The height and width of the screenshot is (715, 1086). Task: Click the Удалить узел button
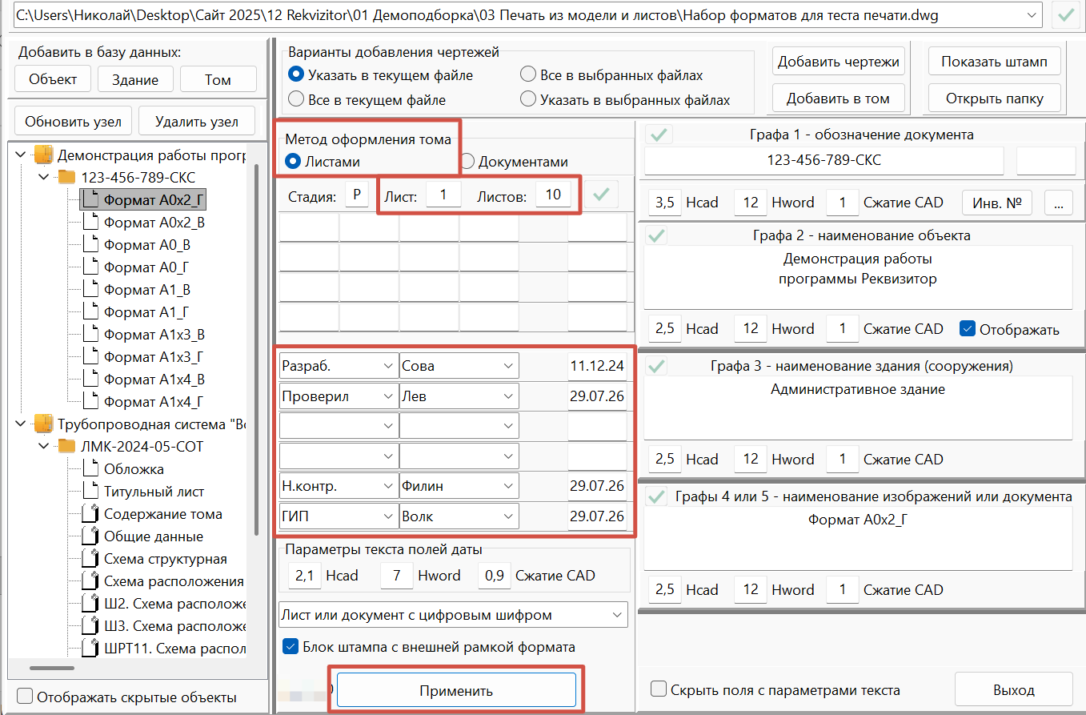click(x=197, y=122)
